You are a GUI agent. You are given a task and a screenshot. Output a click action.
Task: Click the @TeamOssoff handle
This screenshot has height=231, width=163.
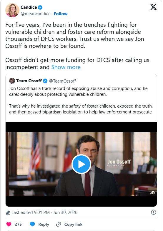point(62,81)
